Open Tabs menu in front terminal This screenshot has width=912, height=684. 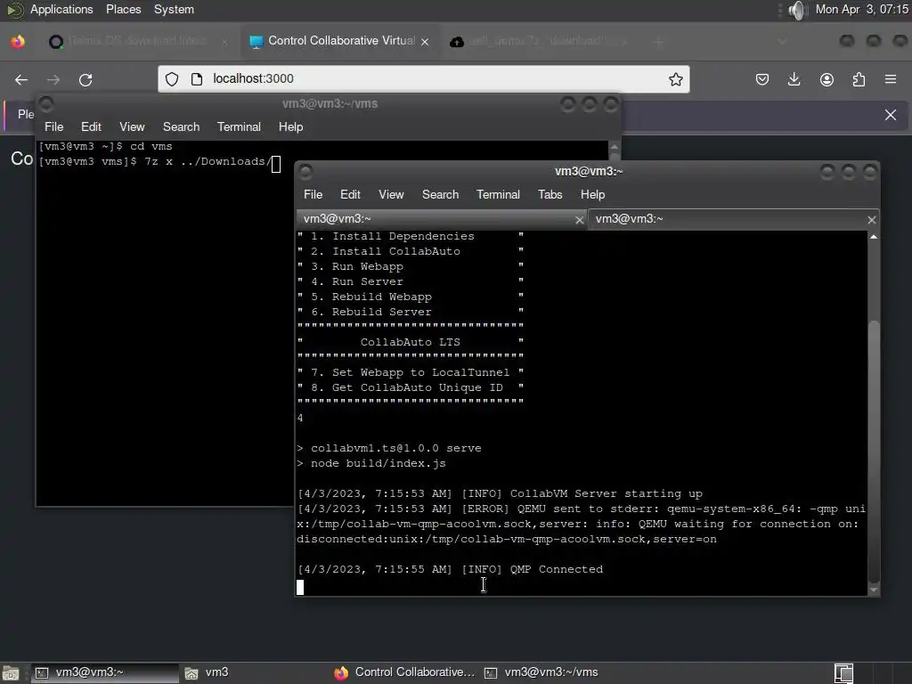pyautogui.click(x=550, y=194)
